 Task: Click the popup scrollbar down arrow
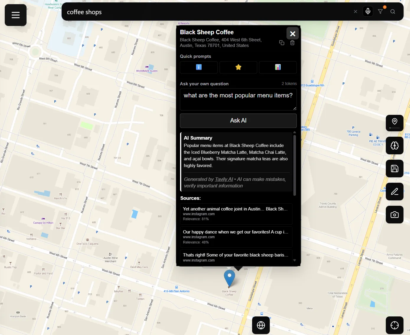pos(295,260)
